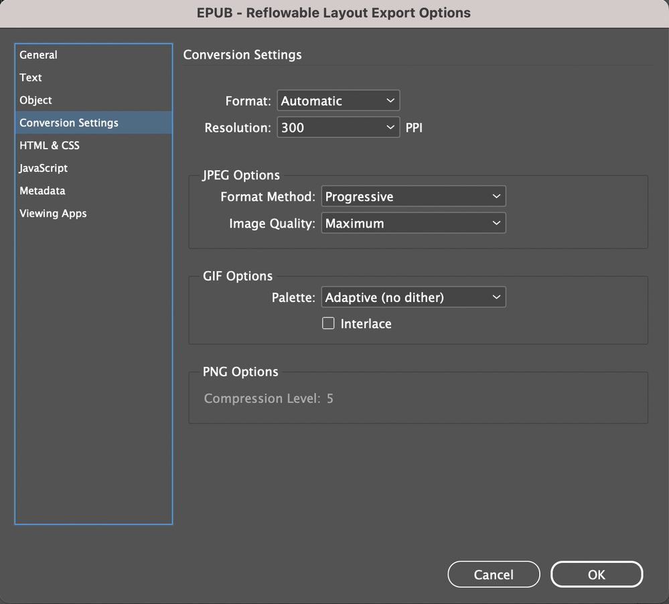The height and width of the screenshot is (604, 669).
Task: Open the Format dropdown set to Automatic
Action: 338,101
